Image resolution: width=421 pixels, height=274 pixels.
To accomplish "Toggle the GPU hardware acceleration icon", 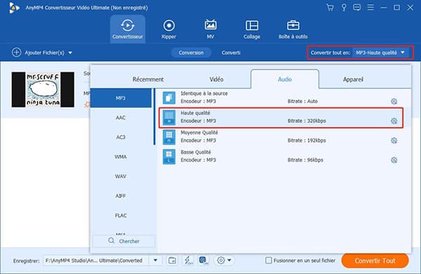I will pyautogui.click(x=203, y=260).
